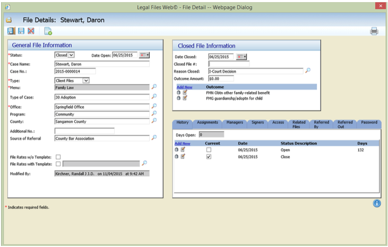Screen dimensions: 388x247
Task: Click into the Outcome Amount field
Action: (x=221, y=79)
